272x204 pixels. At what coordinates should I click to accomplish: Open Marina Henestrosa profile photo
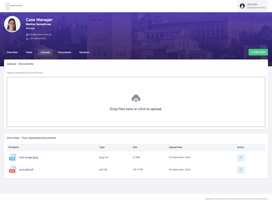click(12, 24)
